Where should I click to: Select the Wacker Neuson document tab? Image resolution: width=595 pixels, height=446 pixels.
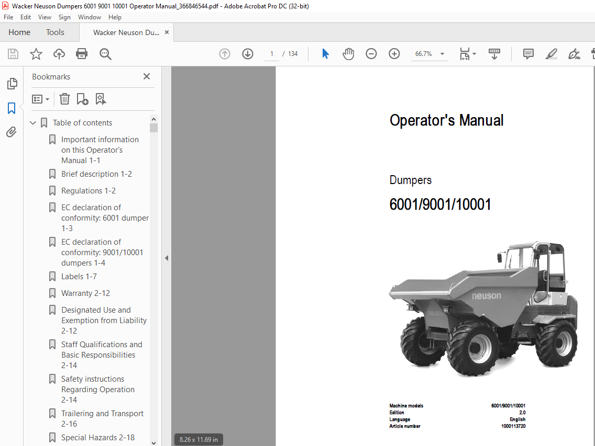[x=126, y=32]
